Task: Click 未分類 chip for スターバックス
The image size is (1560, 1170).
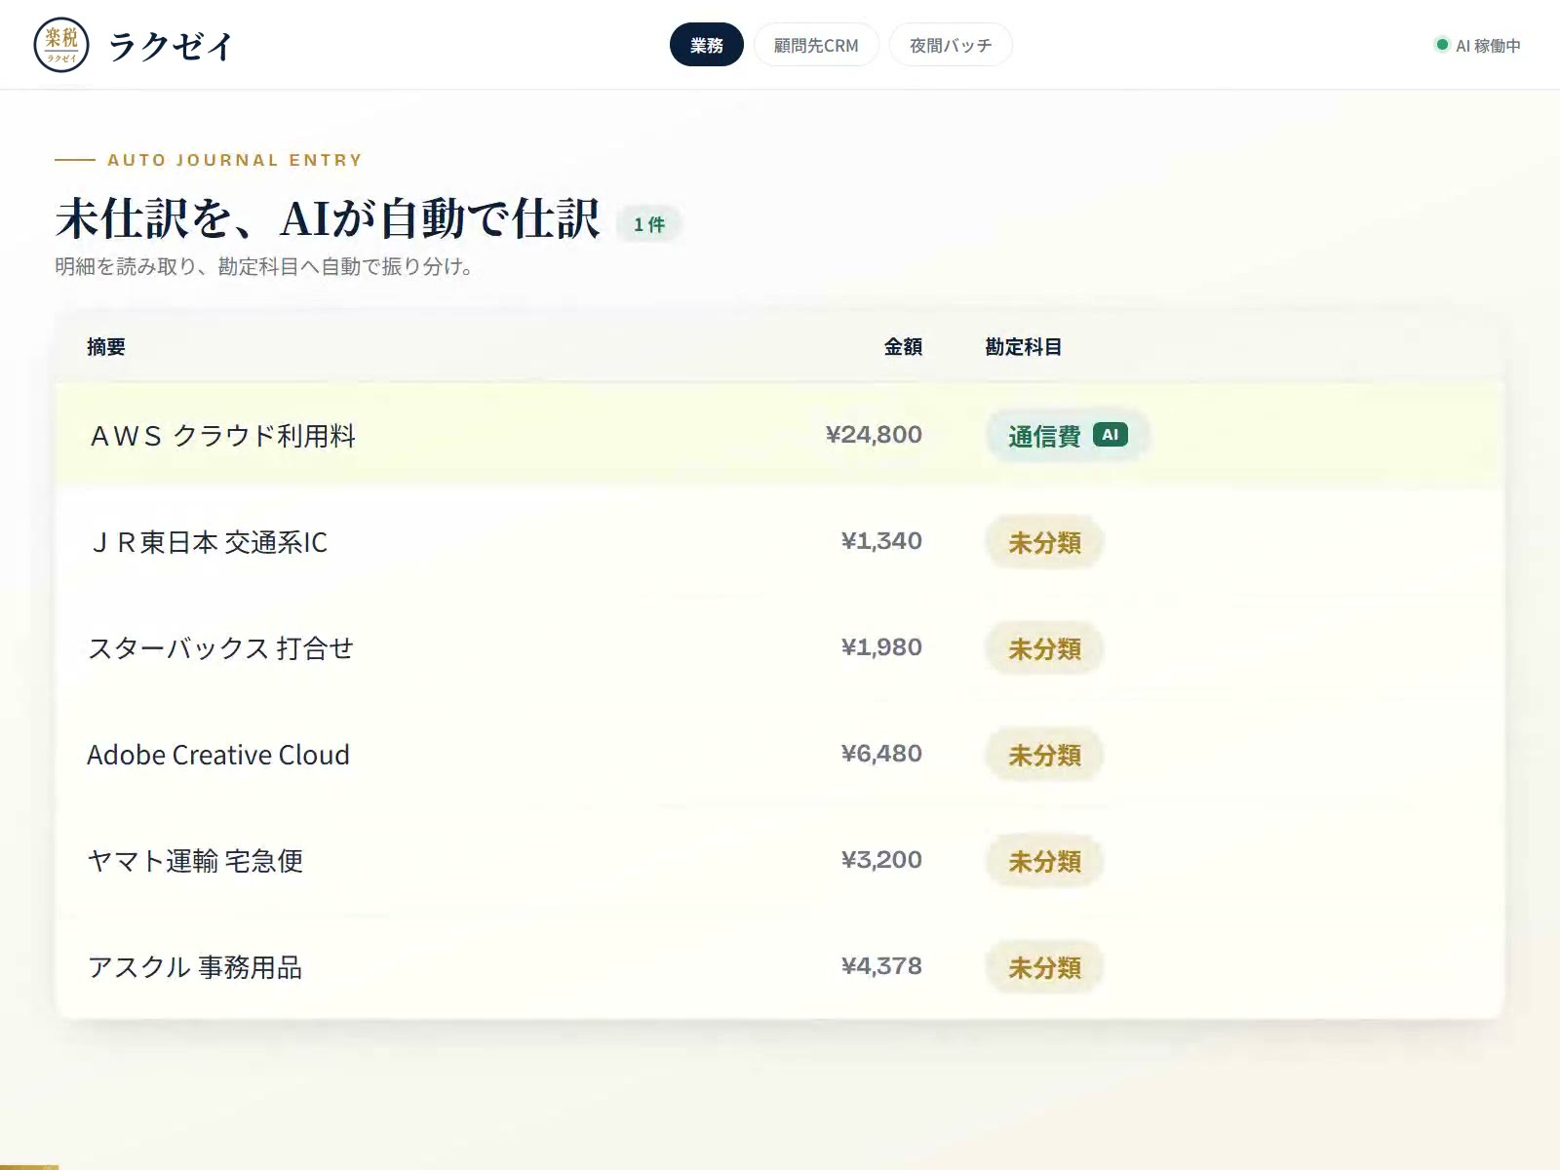Action: [1044, 648]
